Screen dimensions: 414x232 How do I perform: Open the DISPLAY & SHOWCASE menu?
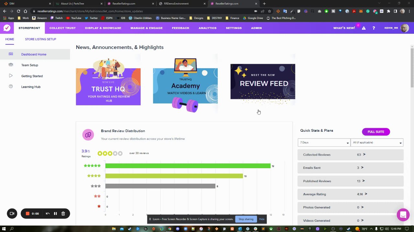coord(103,28)
